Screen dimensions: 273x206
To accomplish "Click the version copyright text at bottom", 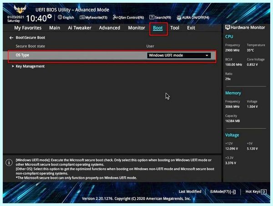I will [x=136, y=199].
